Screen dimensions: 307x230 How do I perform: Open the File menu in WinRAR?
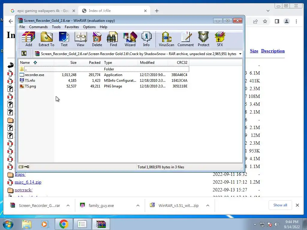[22, 27]
